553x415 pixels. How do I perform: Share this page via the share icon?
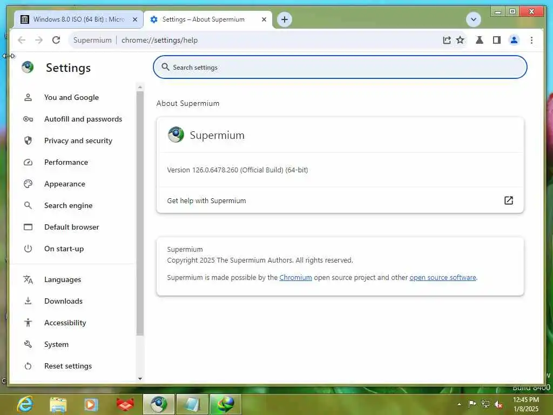coord(447,40)
